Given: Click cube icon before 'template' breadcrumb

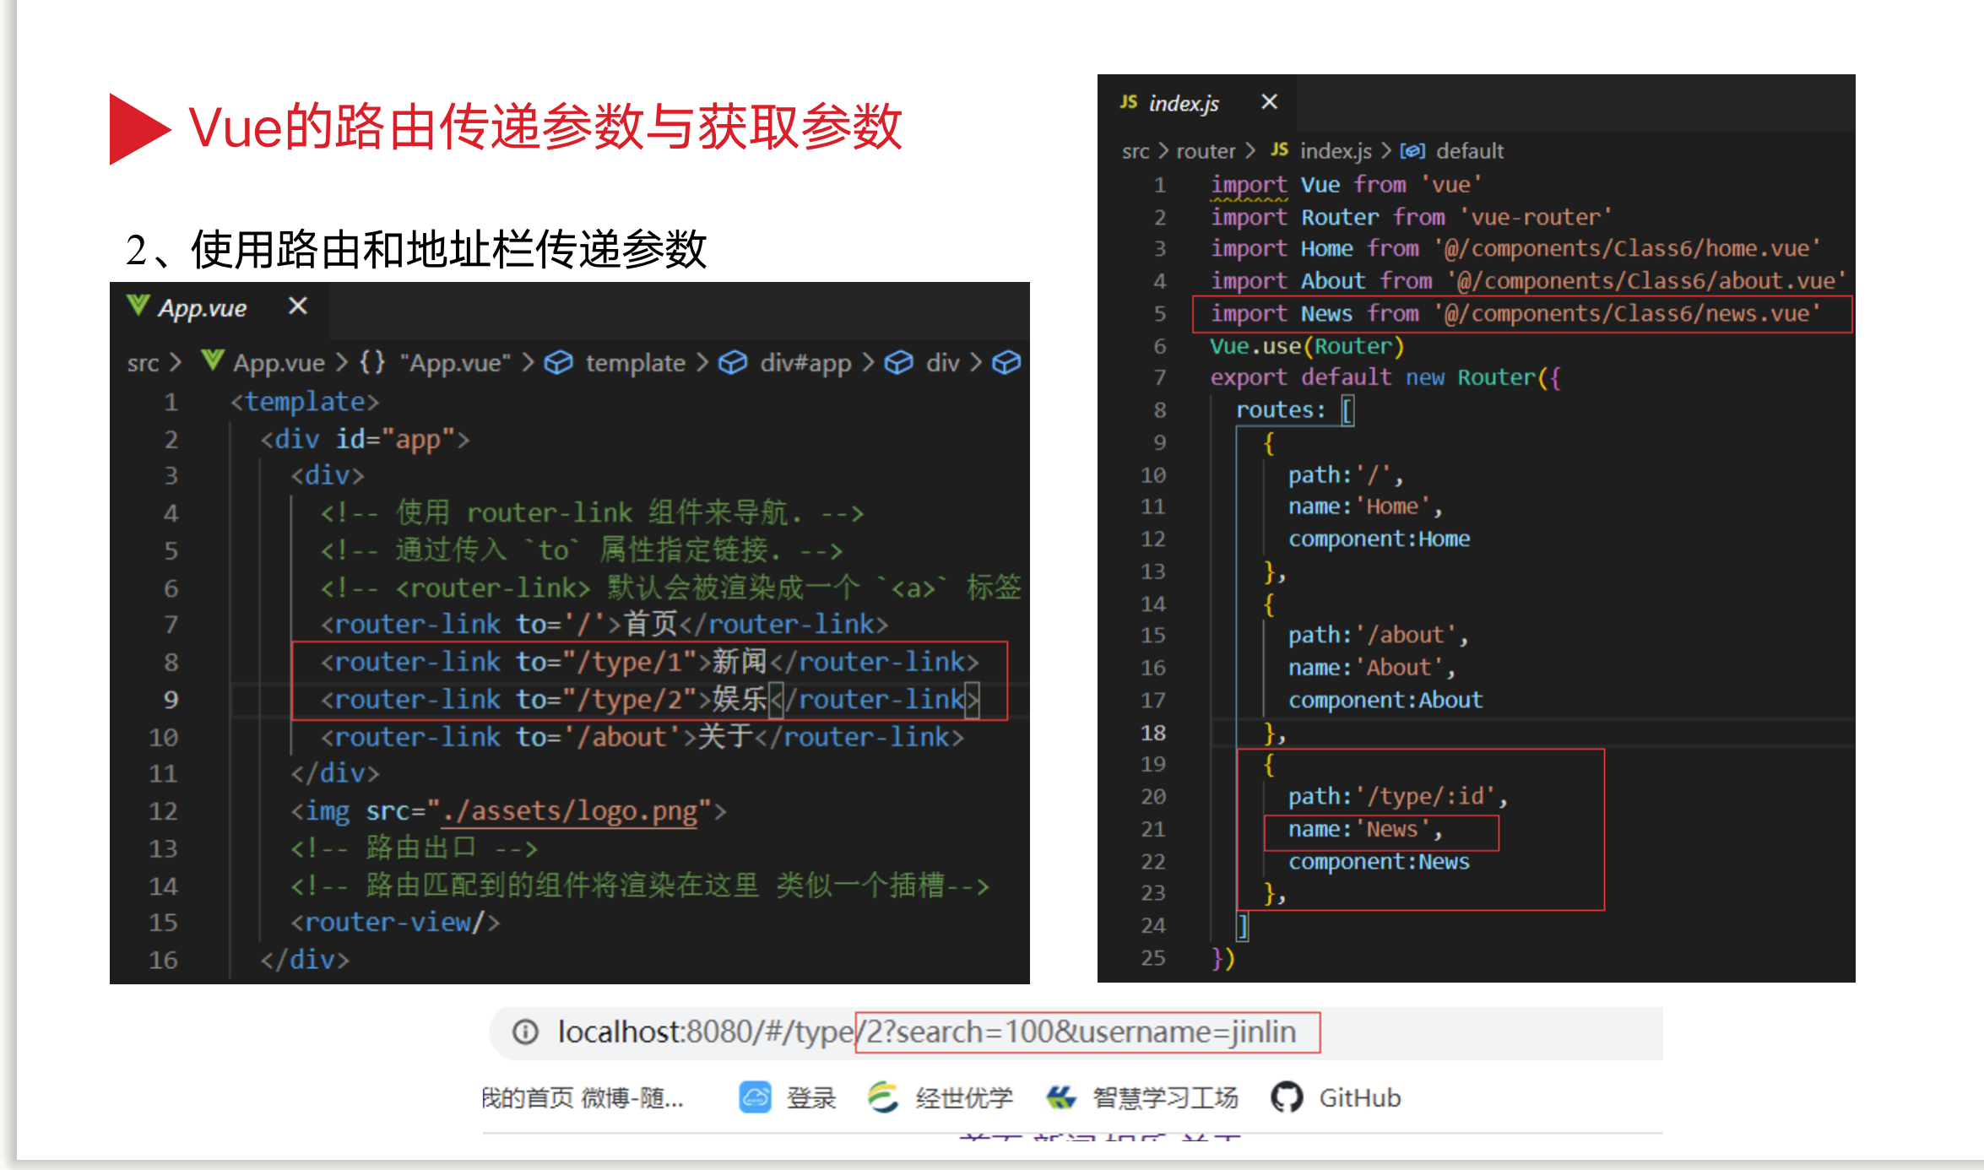Looking at the screenshot, I should coord(558,363).
